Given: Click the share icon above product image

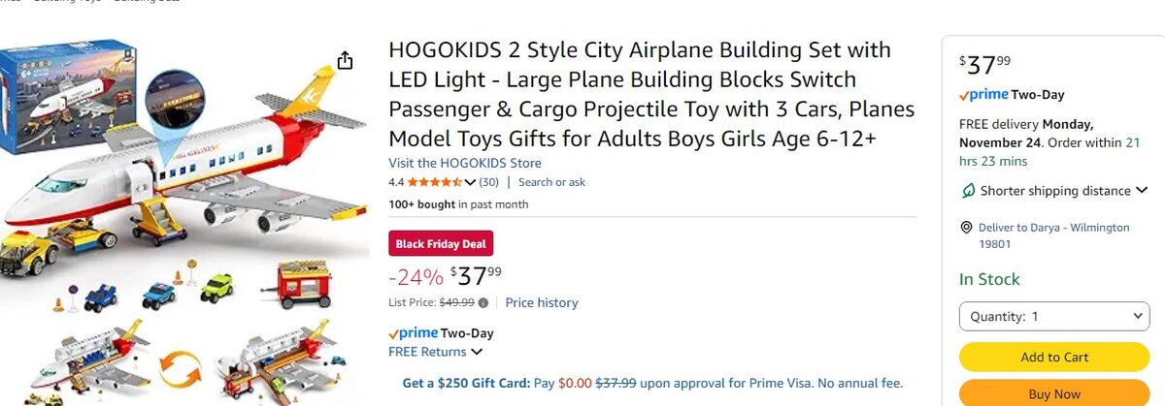Looking at the screenshot, I should (x=346, y=61).
